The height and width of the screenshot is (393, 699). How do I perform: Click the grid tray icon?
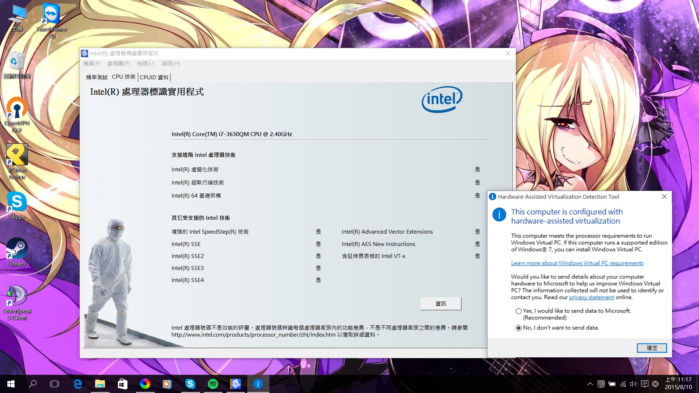(x=601, y=384)
